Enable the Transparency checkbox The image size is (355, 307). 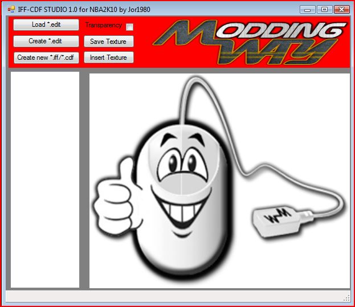click(130, 27)
